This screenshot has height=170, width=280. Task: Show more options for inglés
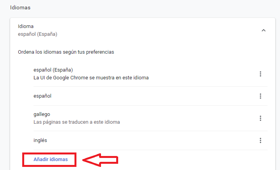(x=261, y=140)
